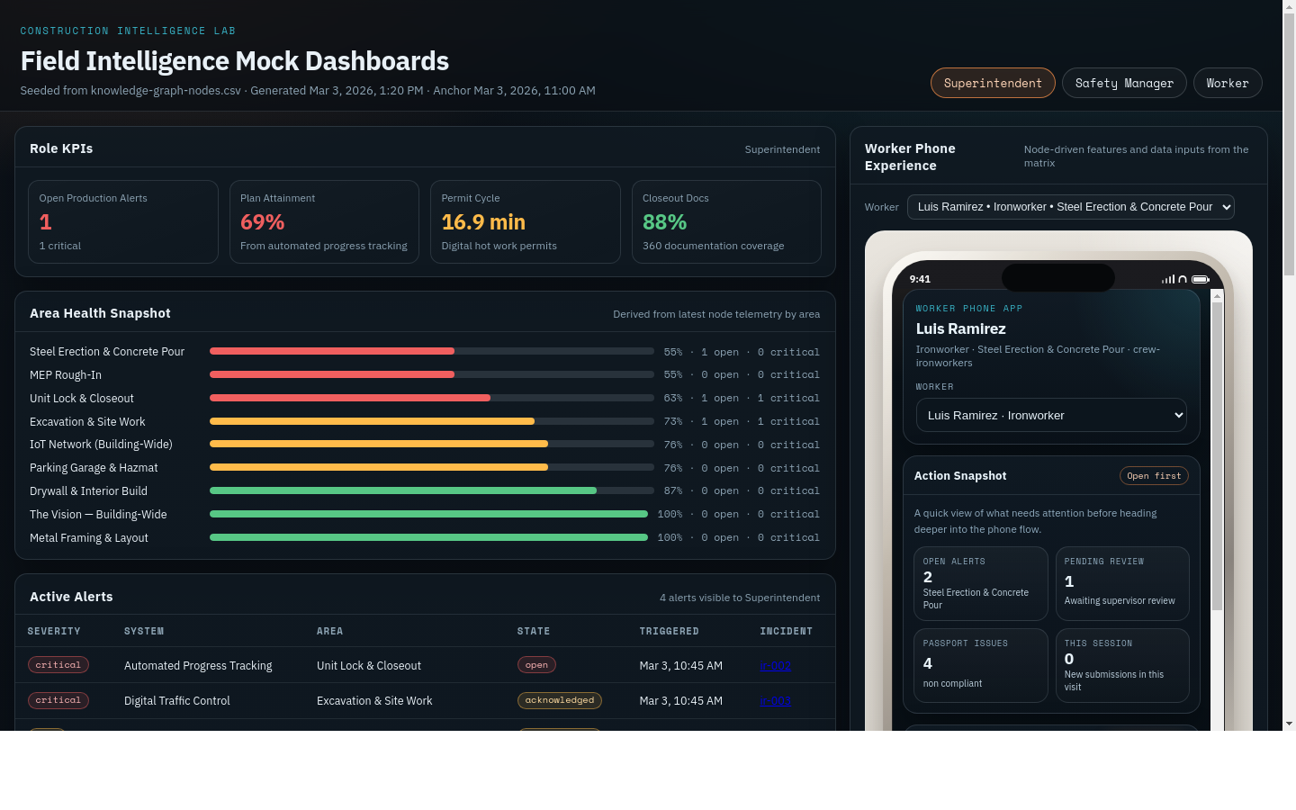Image resolution: width=1296 pixels, height=810 pixels.
Task: Select the PENDING REVIEW card in Action Snapshot
Action: [1122, 583]
